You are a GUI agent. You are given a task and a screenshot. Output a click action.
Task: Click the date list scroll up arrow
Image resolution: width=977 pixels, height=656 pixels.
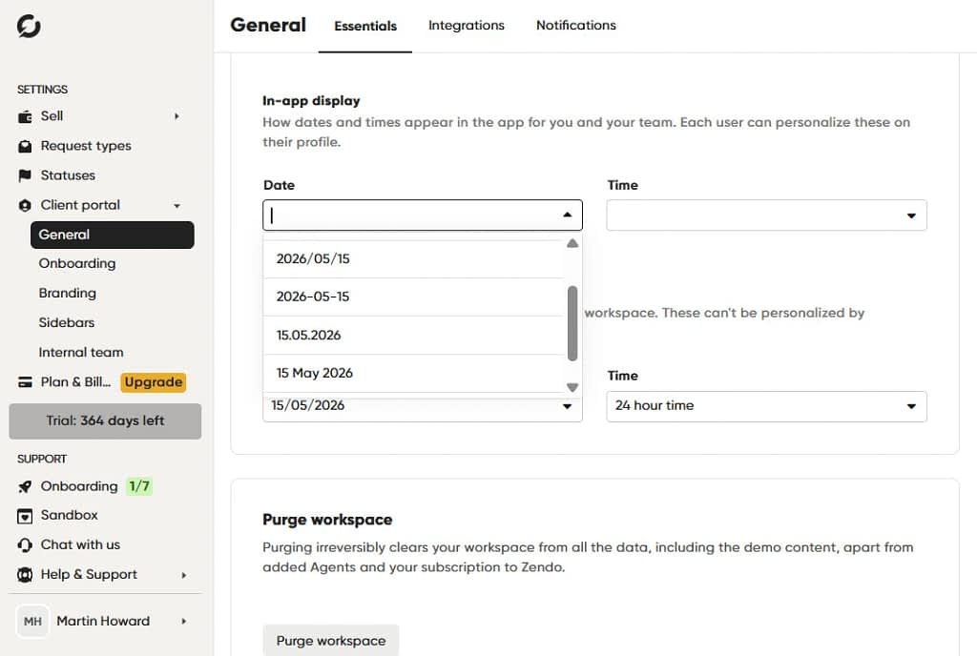click(x=572, y=243)
